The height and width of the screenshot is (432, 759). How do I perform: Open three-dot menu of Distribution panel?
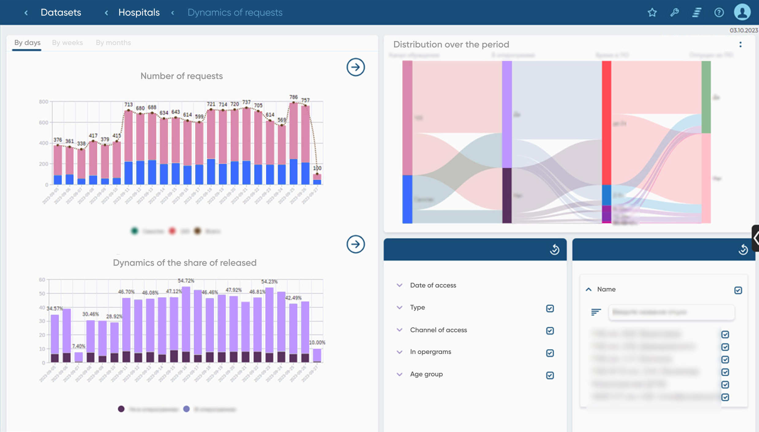tap(740, 45)
